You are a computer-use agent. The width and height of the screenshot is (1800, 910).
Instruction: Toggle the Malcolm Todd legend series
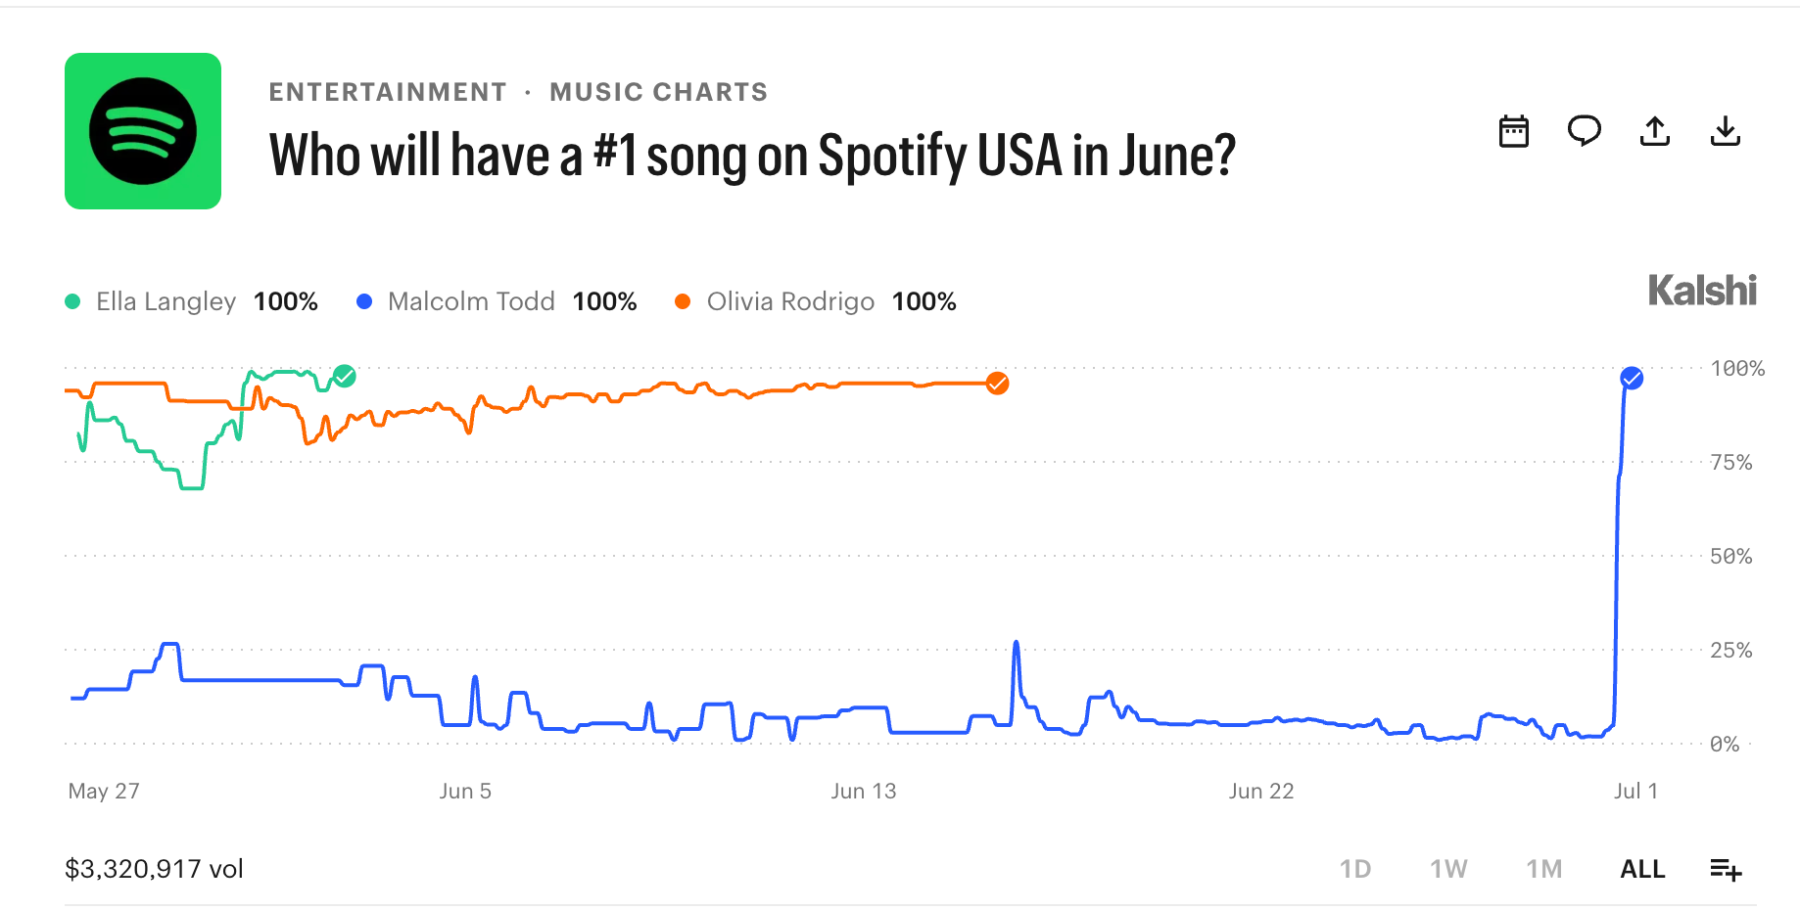(x=497, y=301)
